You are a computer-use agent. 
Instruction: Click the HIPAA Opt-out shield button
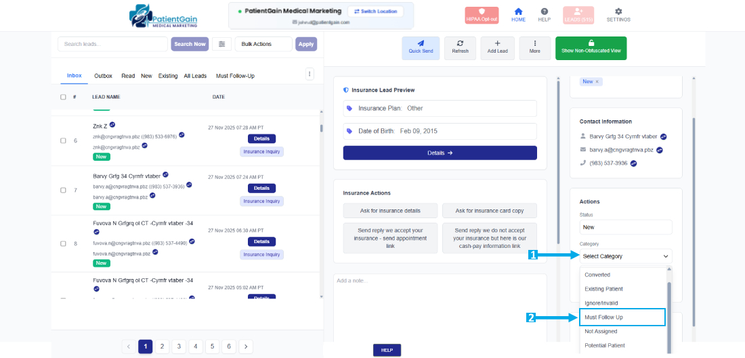pos(482,15)
